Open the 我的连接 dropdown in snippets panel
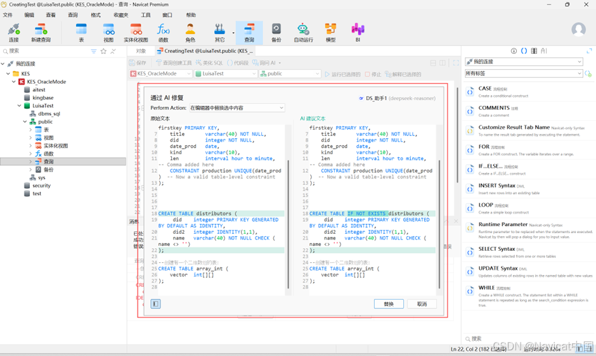This screenshot has height=356, width=596. tap(524, 61)
